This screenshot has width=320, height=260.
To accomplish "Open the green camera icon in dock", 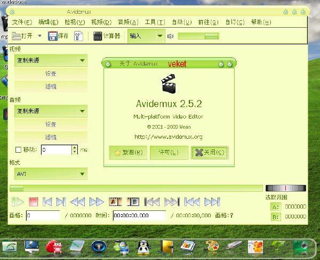I will click(x=301, y=246).
